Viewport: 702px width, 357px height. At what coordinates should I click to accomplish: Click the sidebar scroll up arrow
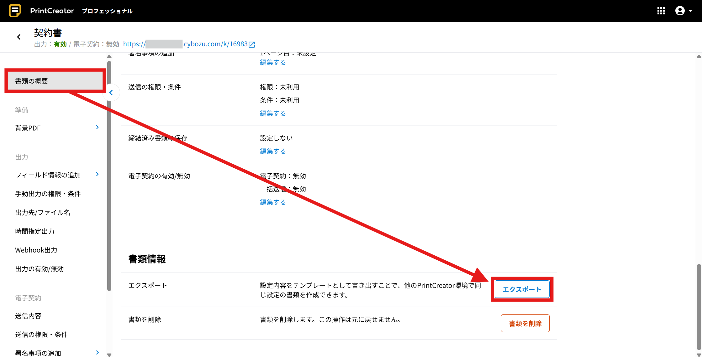tap(109, 56)
